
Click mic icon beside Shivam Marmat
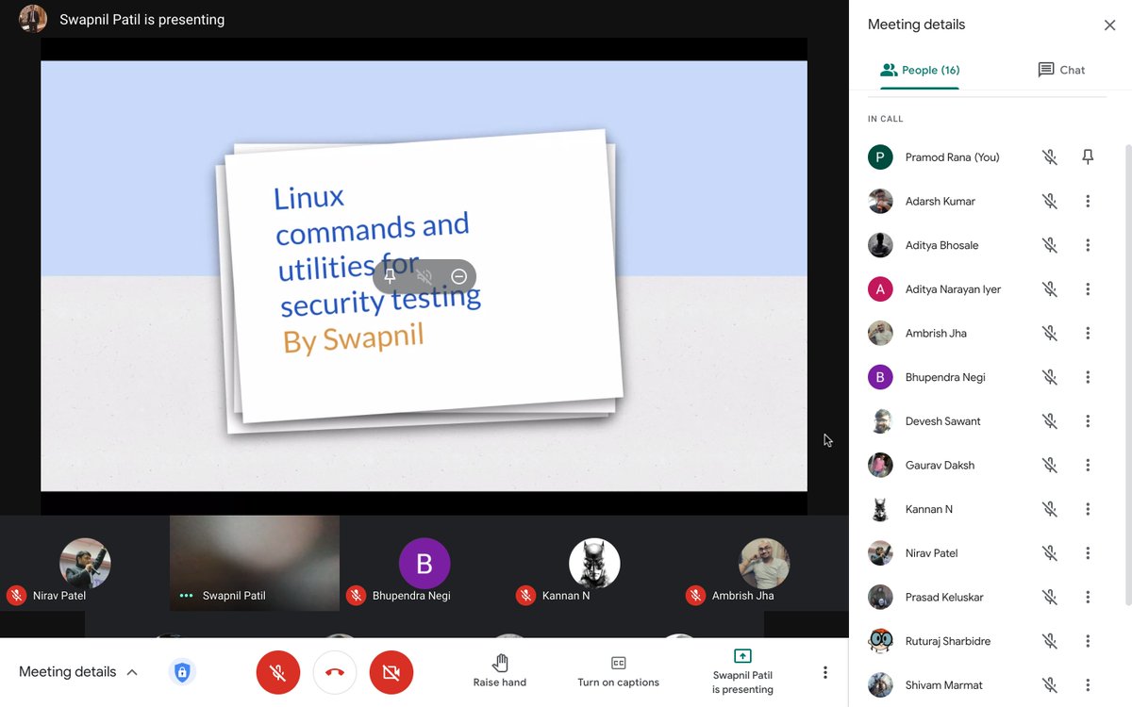tap(1049, 685)
